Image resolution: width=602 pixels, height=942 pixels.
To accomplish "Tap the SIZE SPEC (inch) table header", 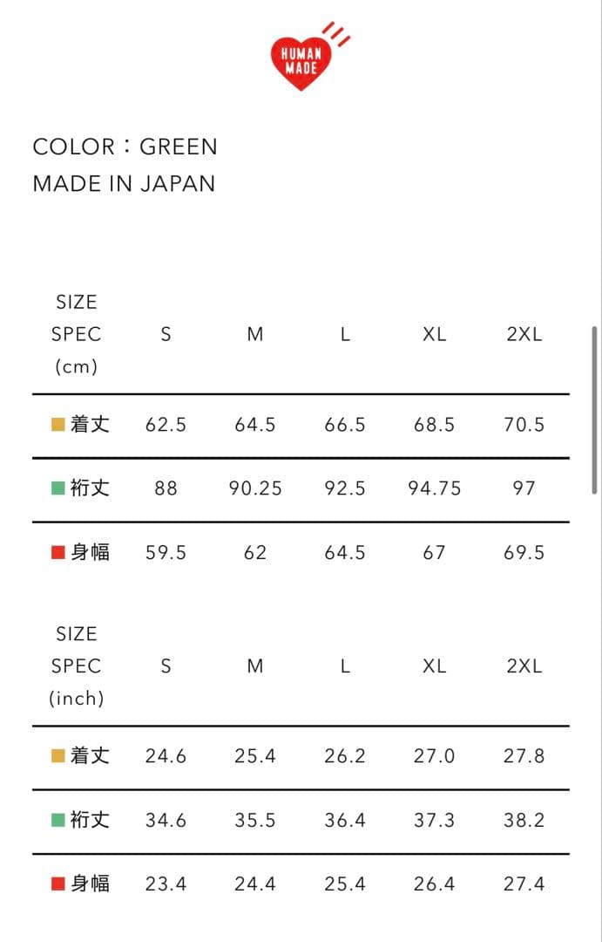I will (x=76, y=666).
